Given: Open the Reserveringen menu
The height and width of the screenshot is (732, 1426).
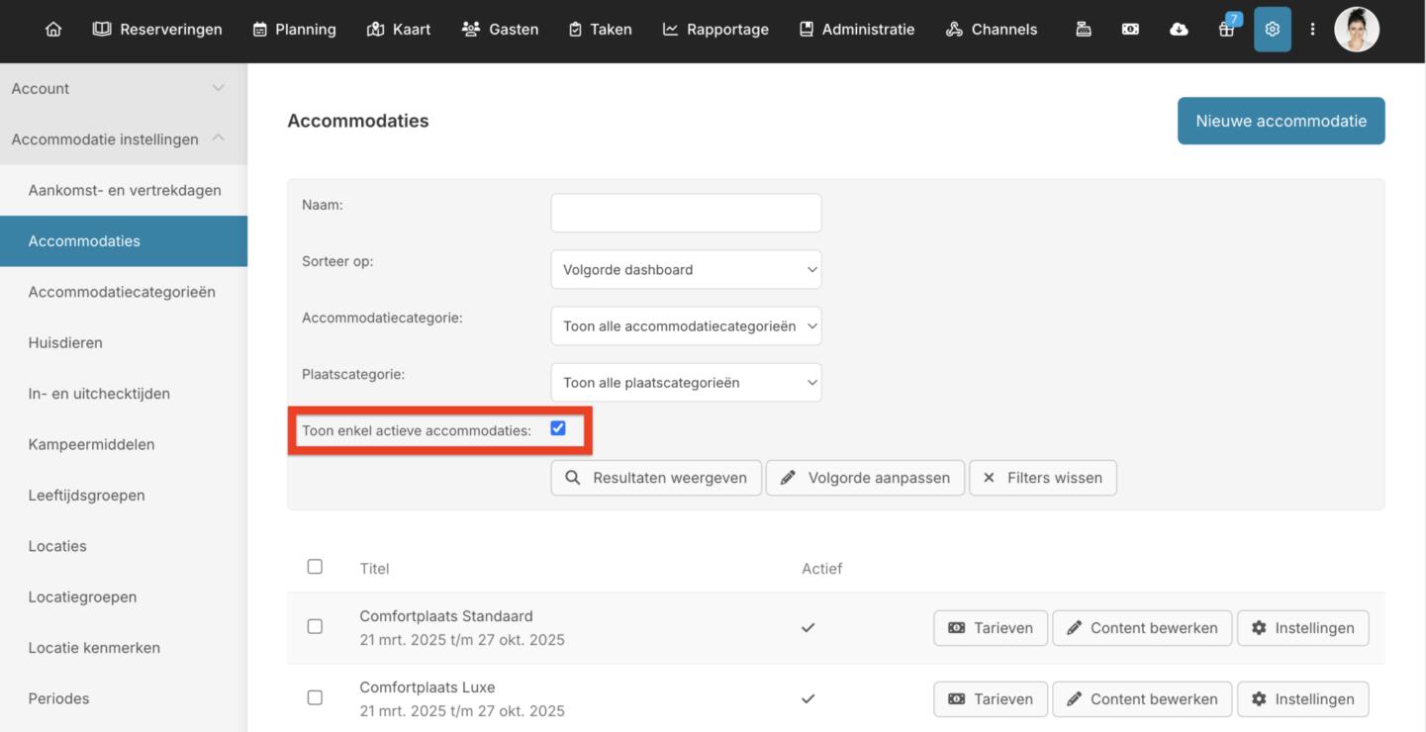Looking at the screenshot, I should [157, 30].
